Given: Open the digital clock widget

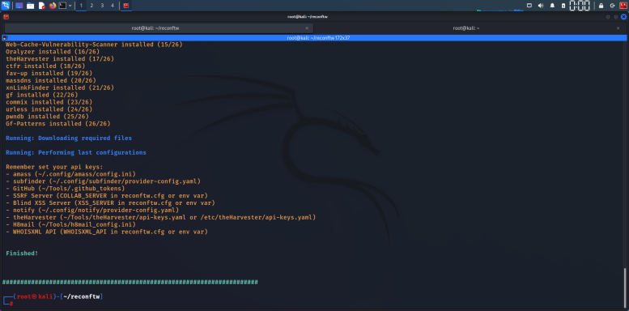Looking at the screenshot, I should click(580, 6).
